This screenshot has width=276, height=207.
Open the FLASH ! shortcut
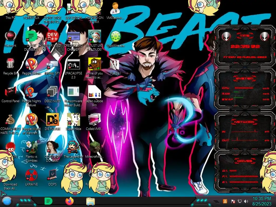click(x=115, y=67)
